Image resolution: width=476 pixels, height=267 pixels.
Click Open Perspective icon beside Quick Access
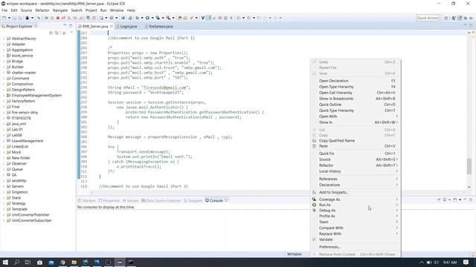click(446, 18)
